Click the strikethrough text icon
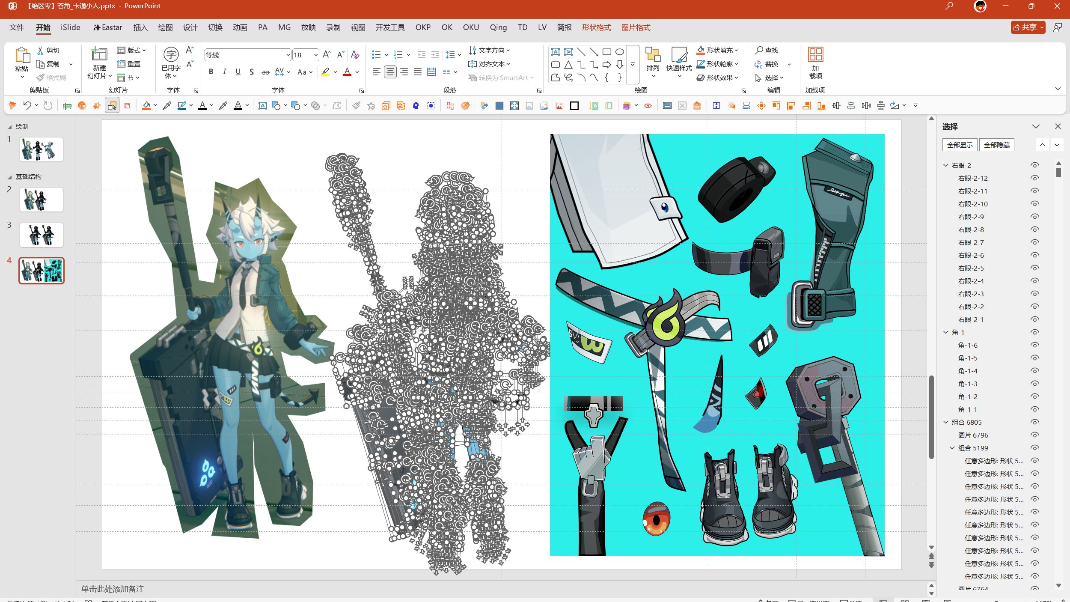Viewport: 1070px width, 602px height. 265,72
